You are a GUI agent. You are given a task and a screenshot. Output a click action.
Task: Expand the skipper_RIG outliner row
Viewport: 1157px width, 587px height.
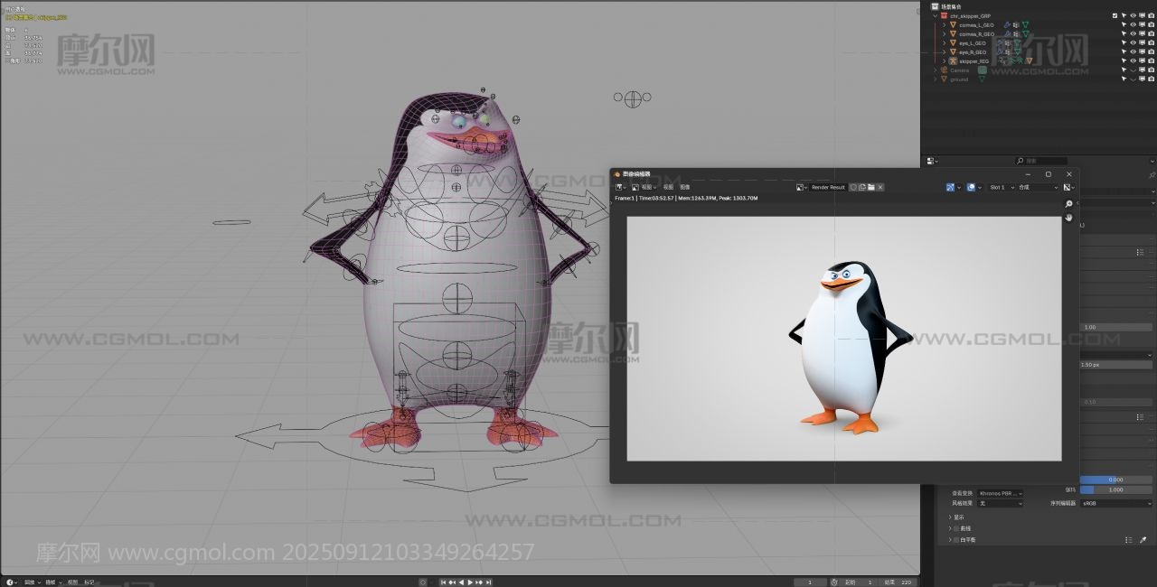pos(944,61)
